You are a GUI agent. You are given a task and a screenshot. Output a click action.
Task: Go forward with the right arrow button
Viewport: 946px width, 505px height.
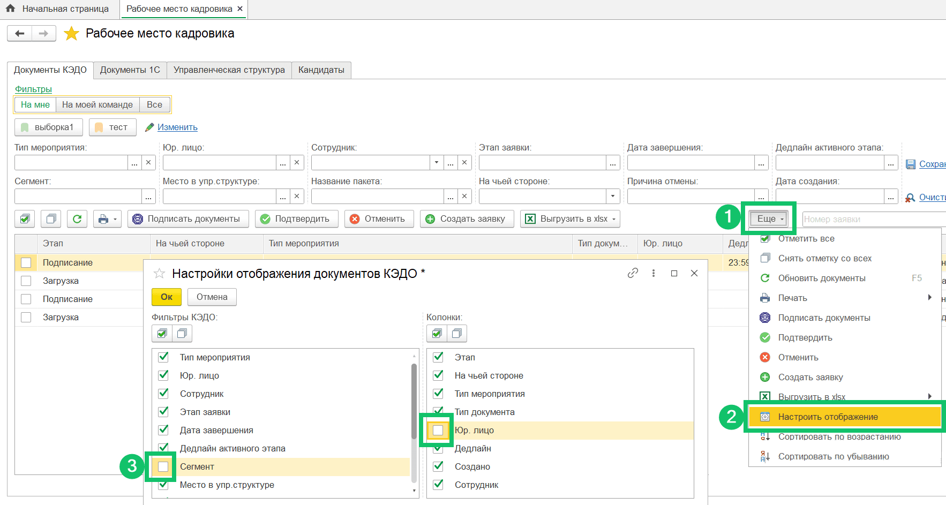click(44, 34)
